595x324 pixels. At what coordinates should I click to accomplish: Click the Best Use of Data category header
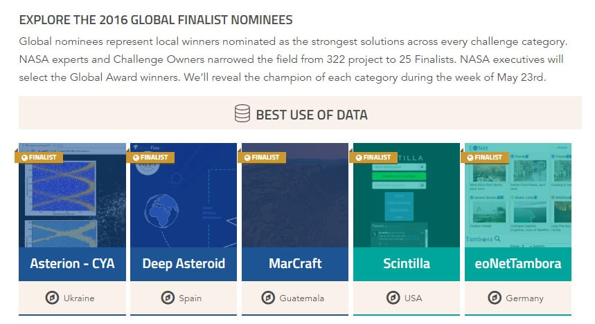coord(311,114)
